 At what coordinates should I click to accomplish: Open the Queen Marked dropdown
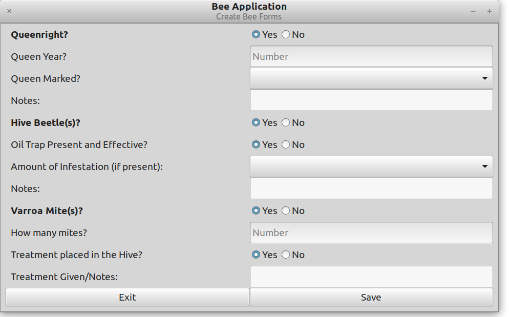(371, 78)
